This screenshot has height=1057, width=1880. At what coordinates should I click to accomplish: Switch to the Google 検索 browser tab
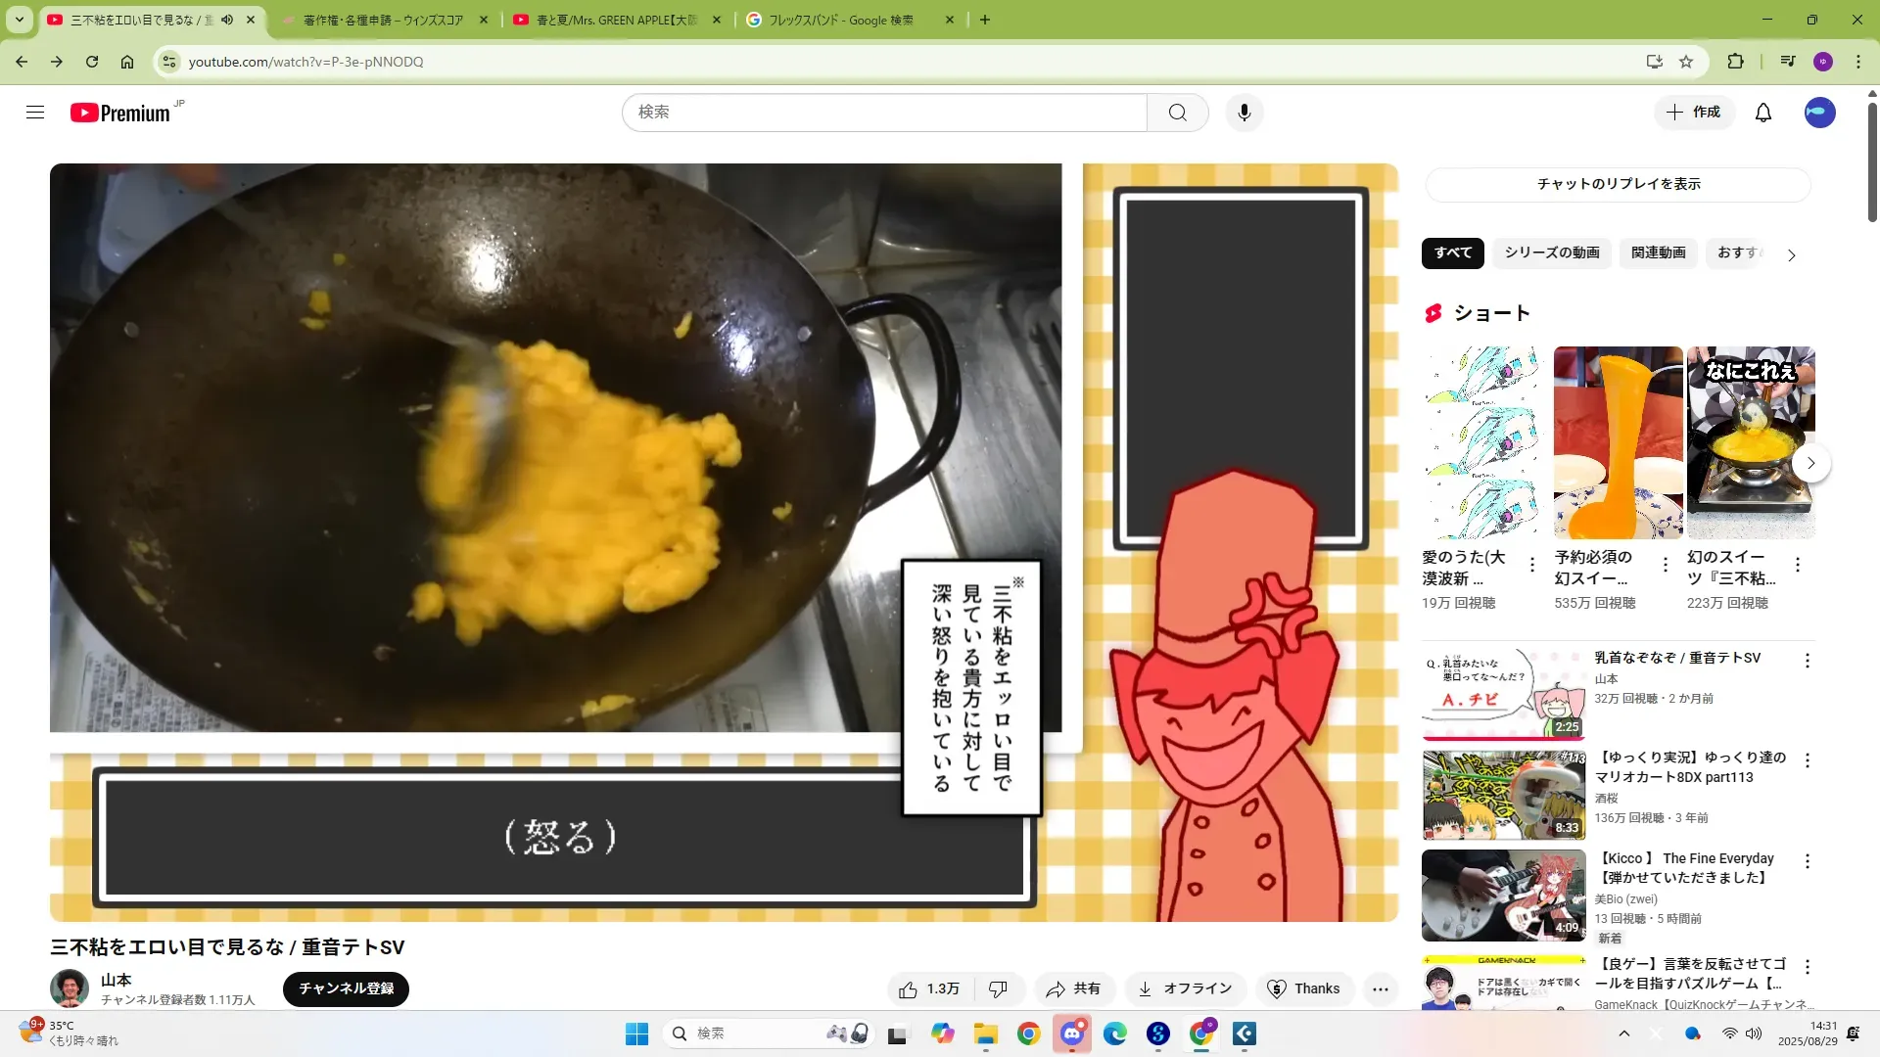[x=842, y=20]
